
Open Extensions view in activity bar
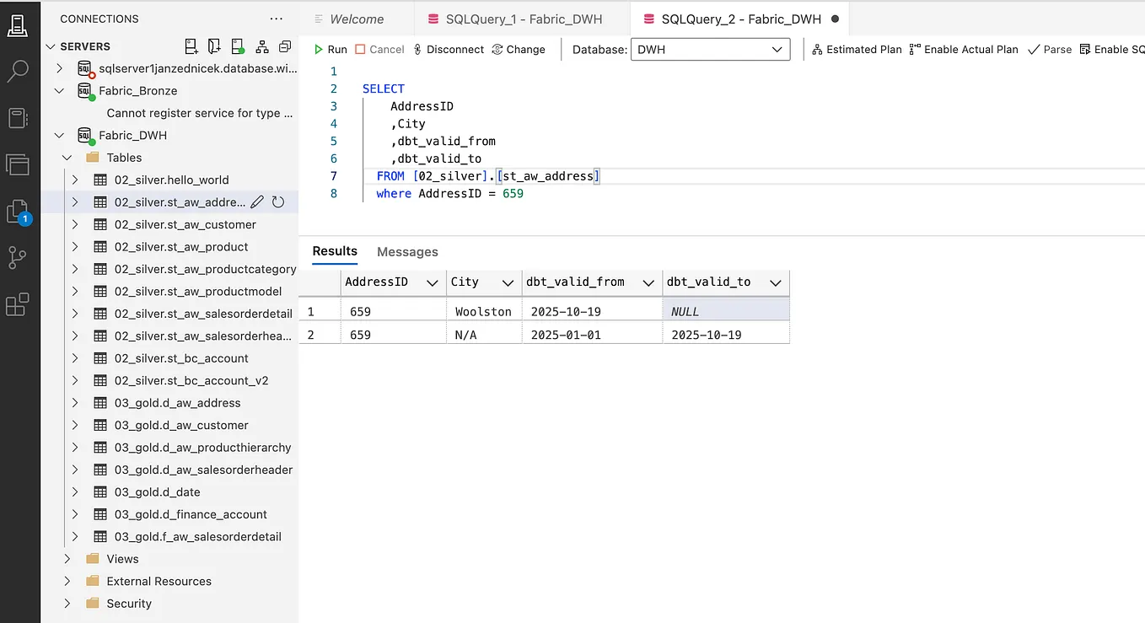[17, 304]
